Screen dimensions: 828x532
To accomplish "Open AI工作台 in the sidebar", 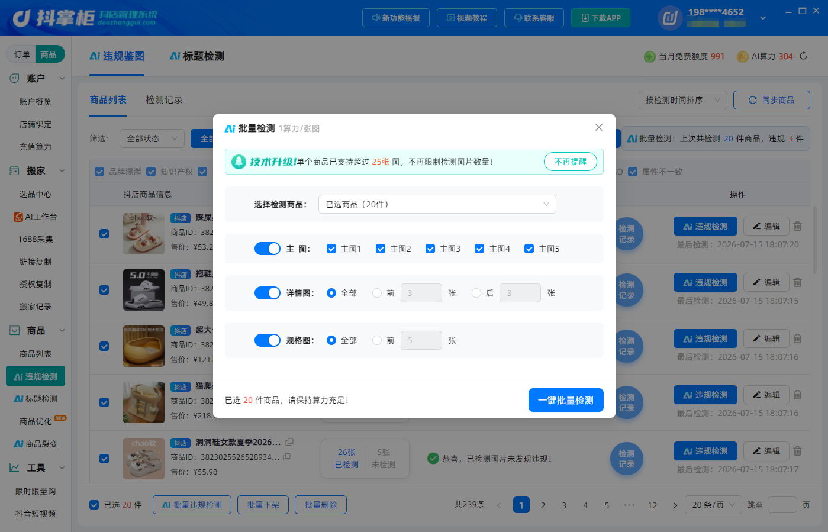I will coord(36,217).
